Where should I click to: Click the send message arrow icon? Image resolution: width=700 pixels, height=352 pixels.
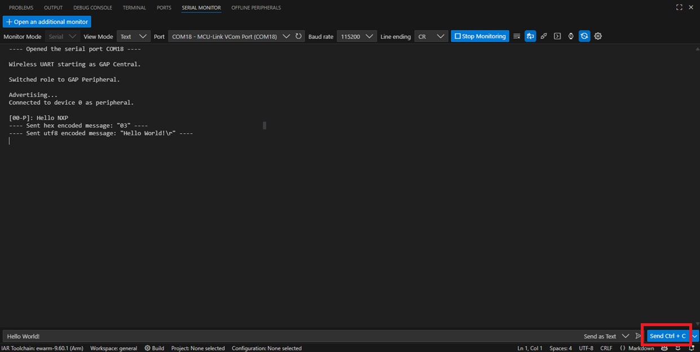point(638,336)
